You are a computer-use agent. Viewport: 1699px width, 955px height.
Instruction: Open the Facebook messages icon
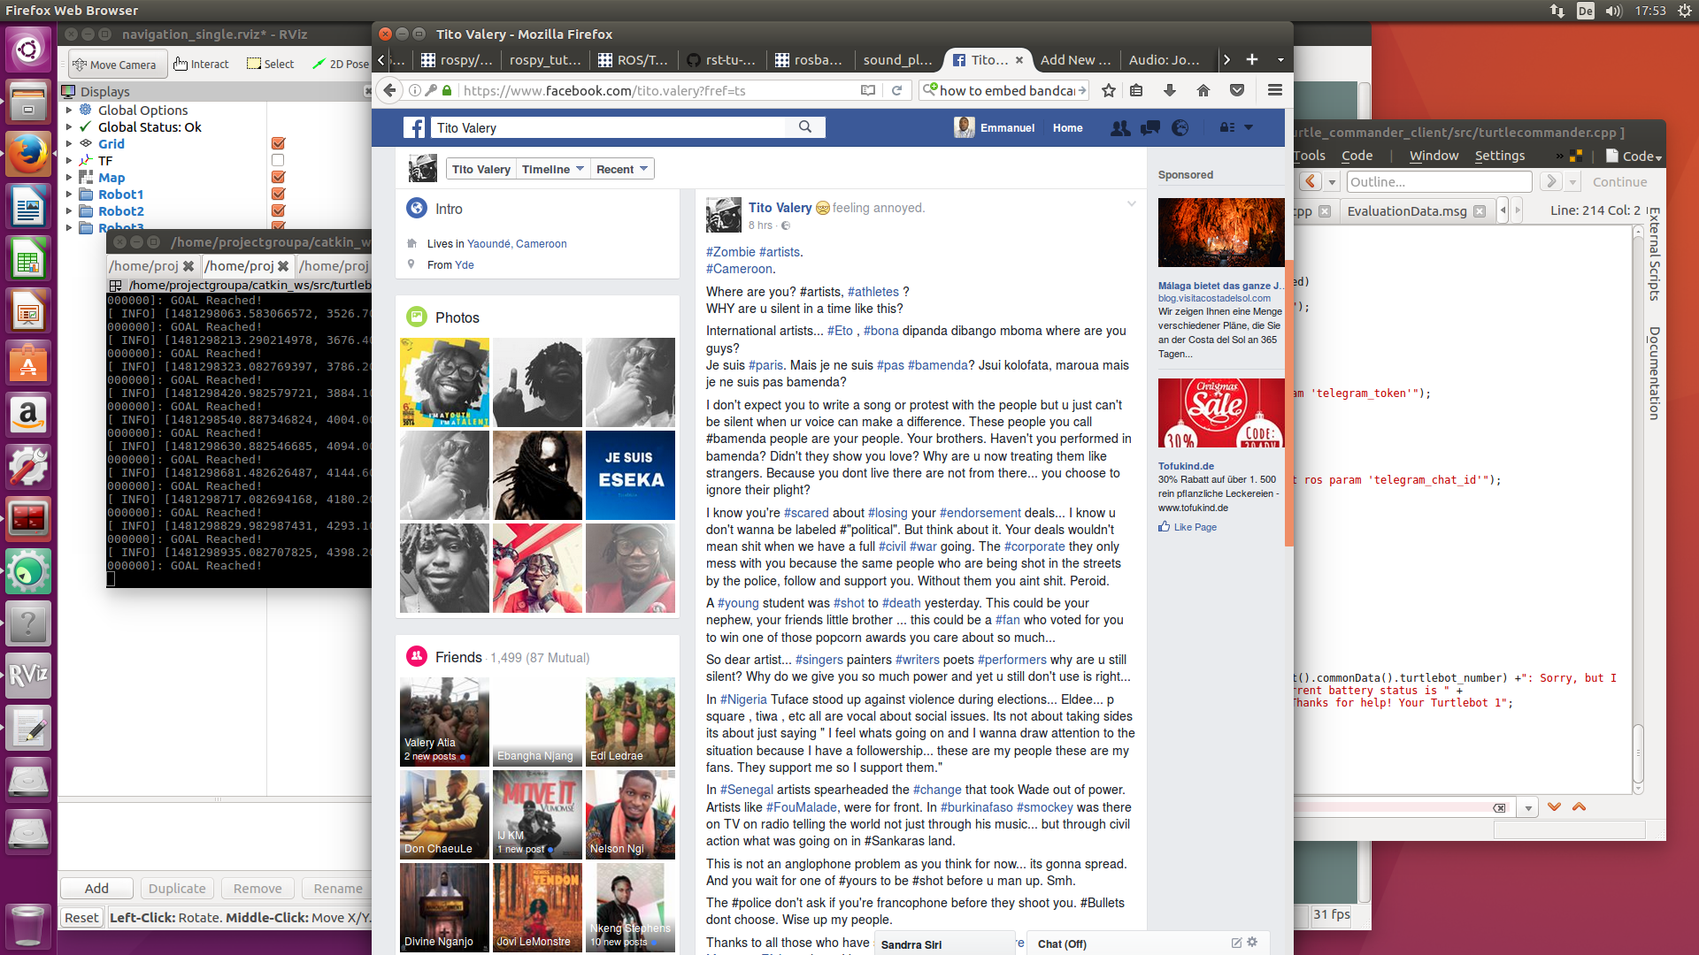tap(1150, 128)
